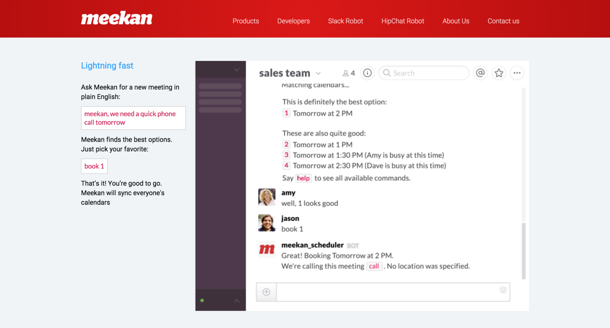Click the call meeting tag
The image size is (610, 328).
point(374,266)
